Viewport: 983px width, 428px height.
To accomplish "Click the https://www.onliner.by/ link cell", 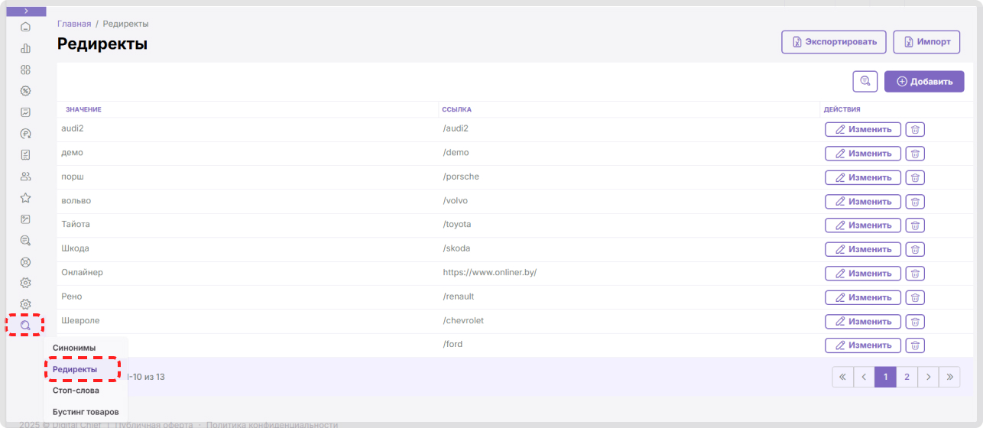I will 490,272.
